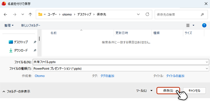
Task: Open help with the question mark icon
Action: [x=204, y=25]
